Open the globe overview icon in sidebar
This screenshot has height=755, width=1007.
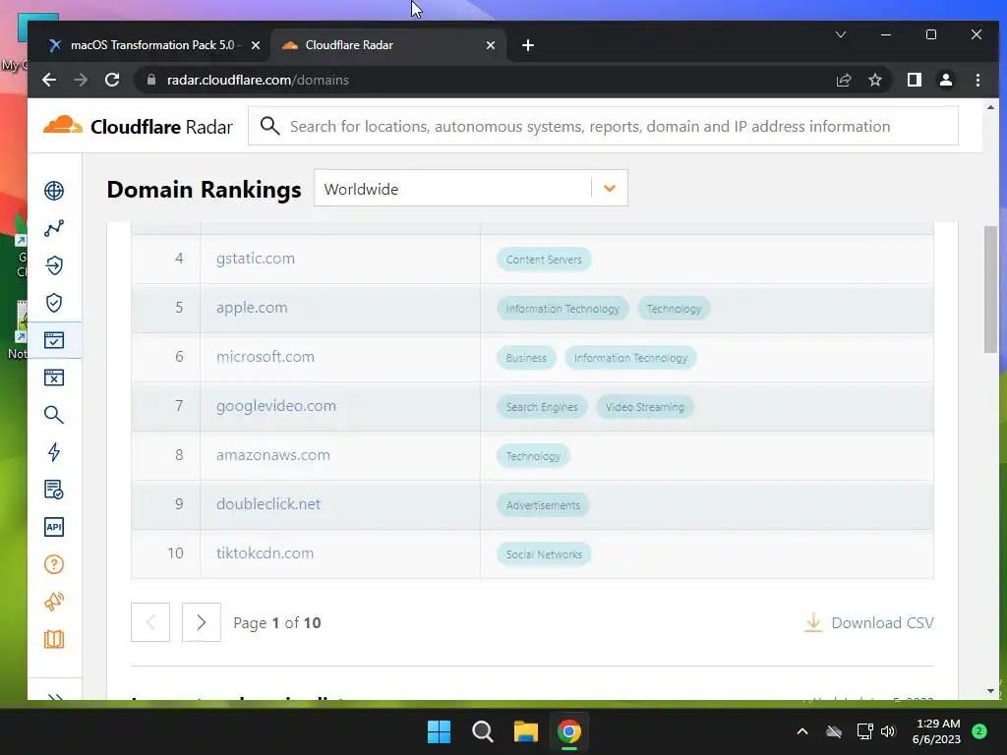point(54,191)
